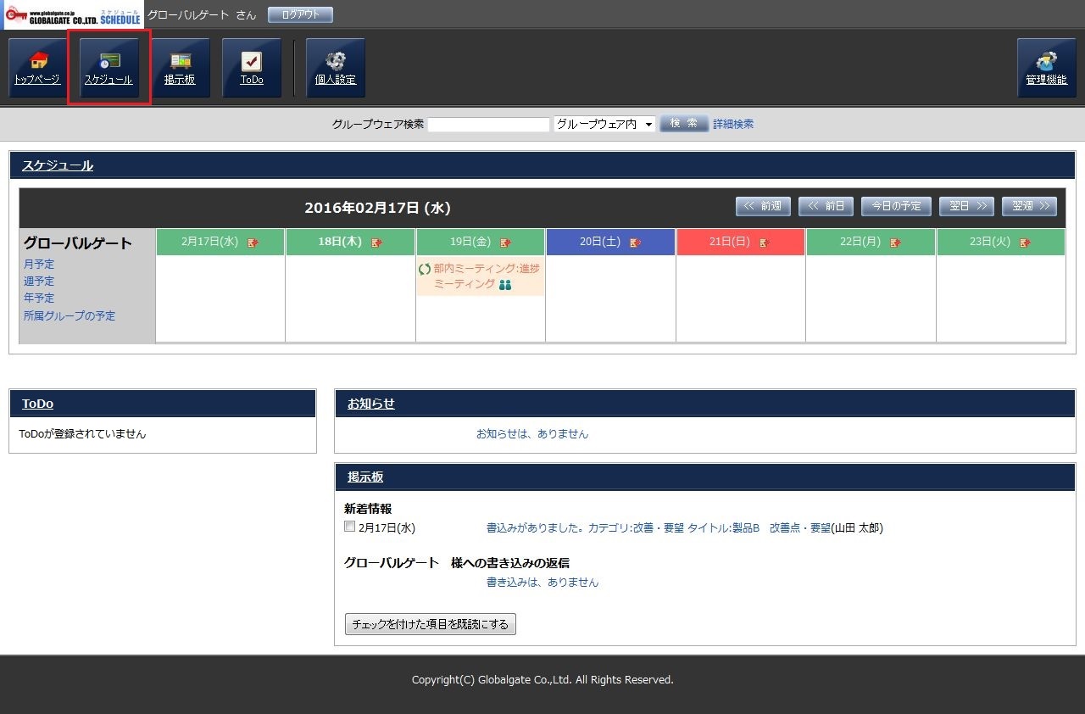
Task: Open the 部内ミーティング event on 19日
Action: point(486,276)
